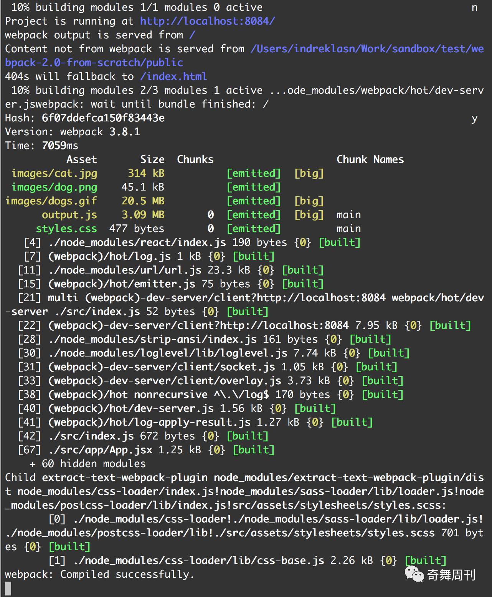The width and height of the screenshot is (492, 597).
Task: Click 'main' chunk name on the output.js row
Action: [x=349, y=215]
